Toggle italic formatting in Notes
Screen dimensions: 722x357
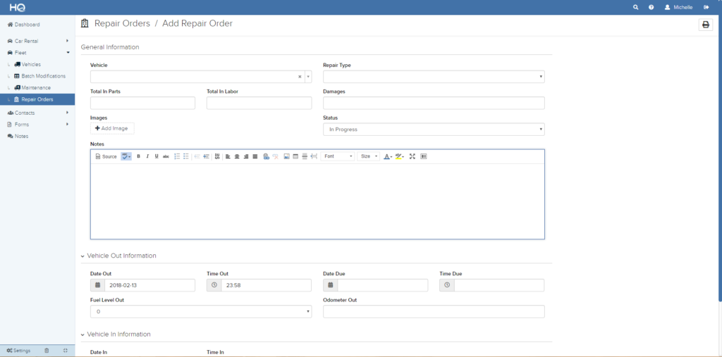coord(147,156)
